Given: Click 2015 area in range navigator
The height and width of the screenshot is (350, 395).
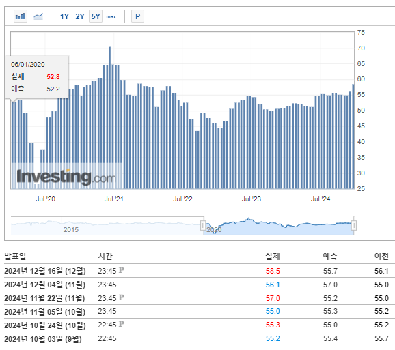Looking at the screenshot, I should pyautogui.click(x=71, y=229).
